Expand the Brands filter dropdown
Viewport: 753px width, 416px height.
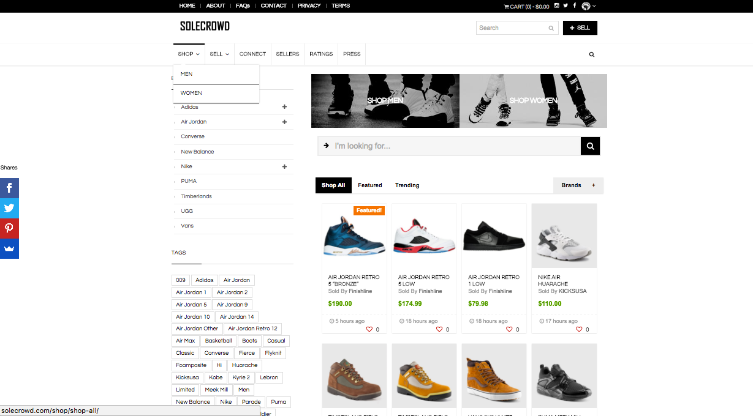578,185
